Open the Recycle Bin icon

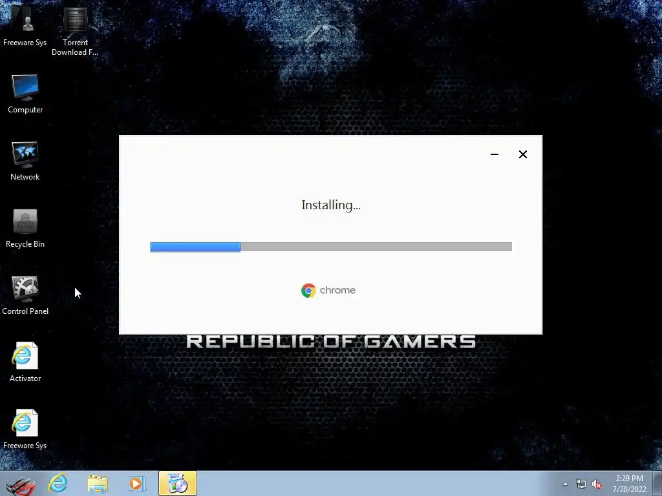[x=25, y=228]
